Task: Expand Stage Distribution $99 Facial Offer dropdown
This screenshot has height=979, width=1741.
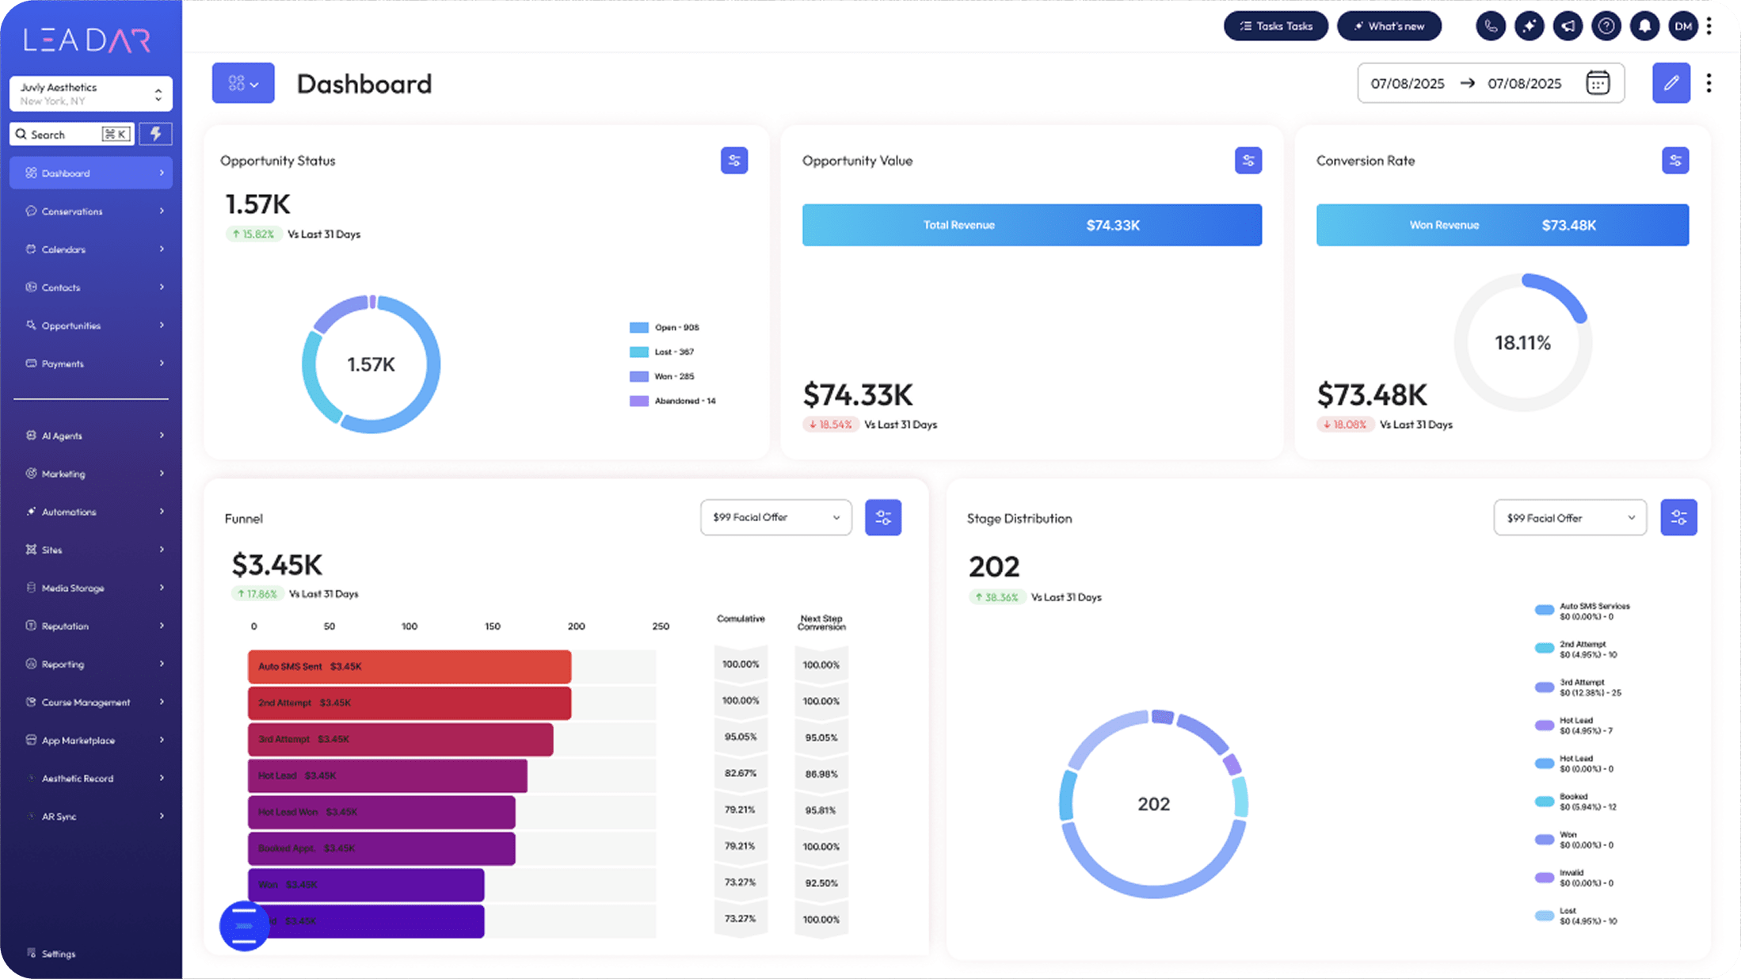Action: [x=1569, y=518]
